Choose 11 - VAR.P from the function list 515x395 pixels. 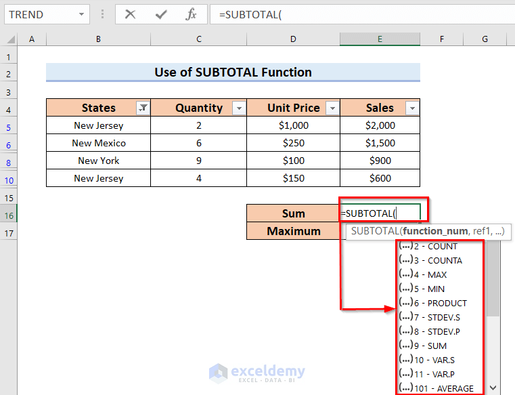440,374
